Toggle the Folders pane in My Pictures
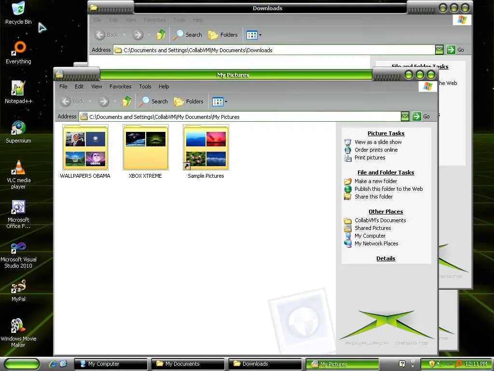This screenshot has height=371, width=494. tap(189, 101)
